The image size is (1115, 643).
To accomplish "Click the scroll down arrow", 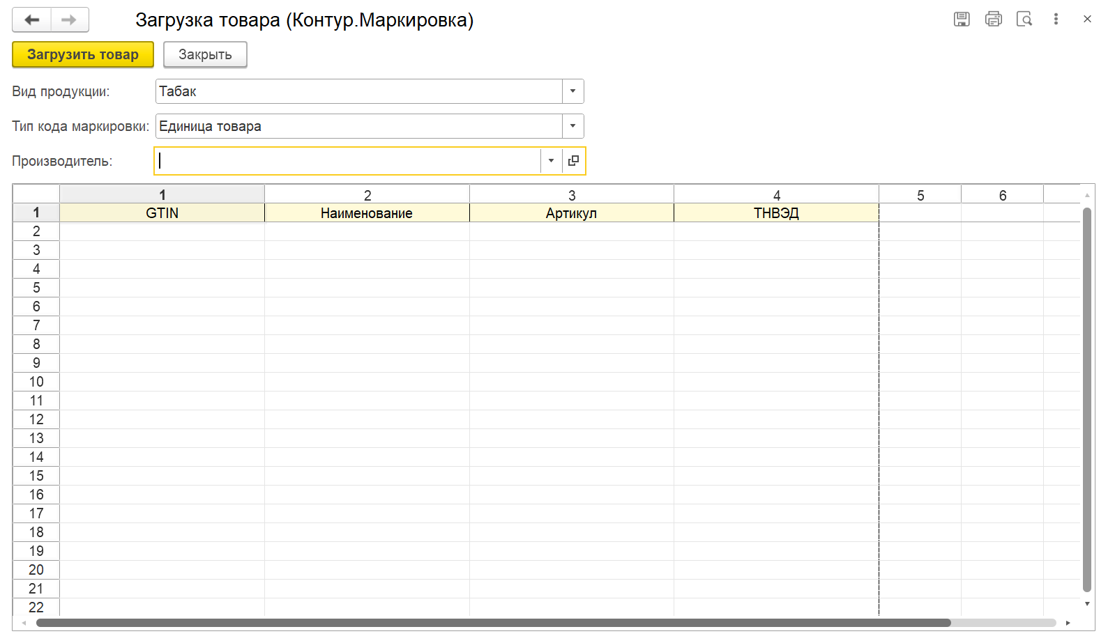I will [x=1087, y=604].
